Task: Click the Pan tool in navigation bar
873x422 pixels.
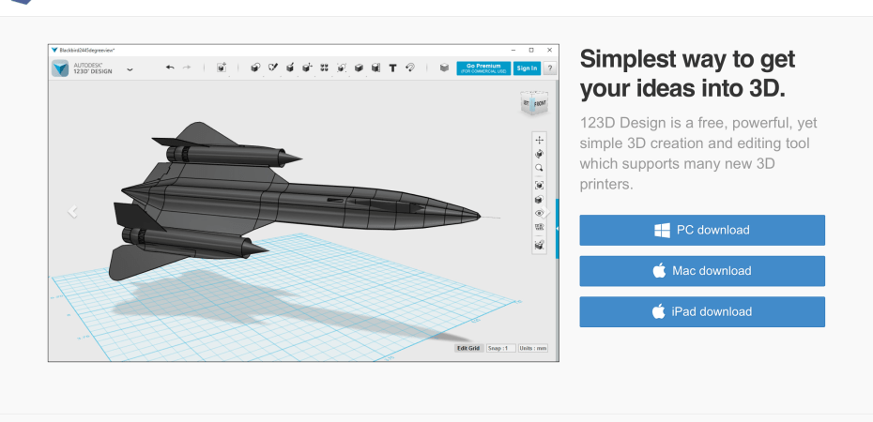Action: tap(539, 140)
